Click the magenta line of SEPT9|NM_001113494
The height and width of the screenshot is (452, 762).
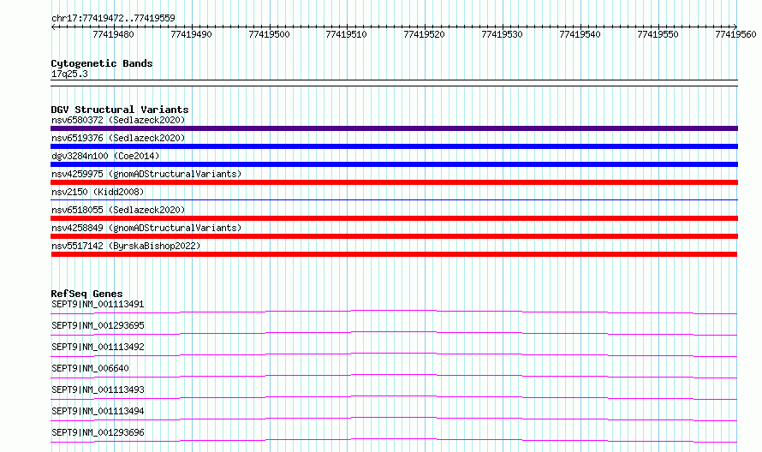pyautogui.click(x=394, y=419)
